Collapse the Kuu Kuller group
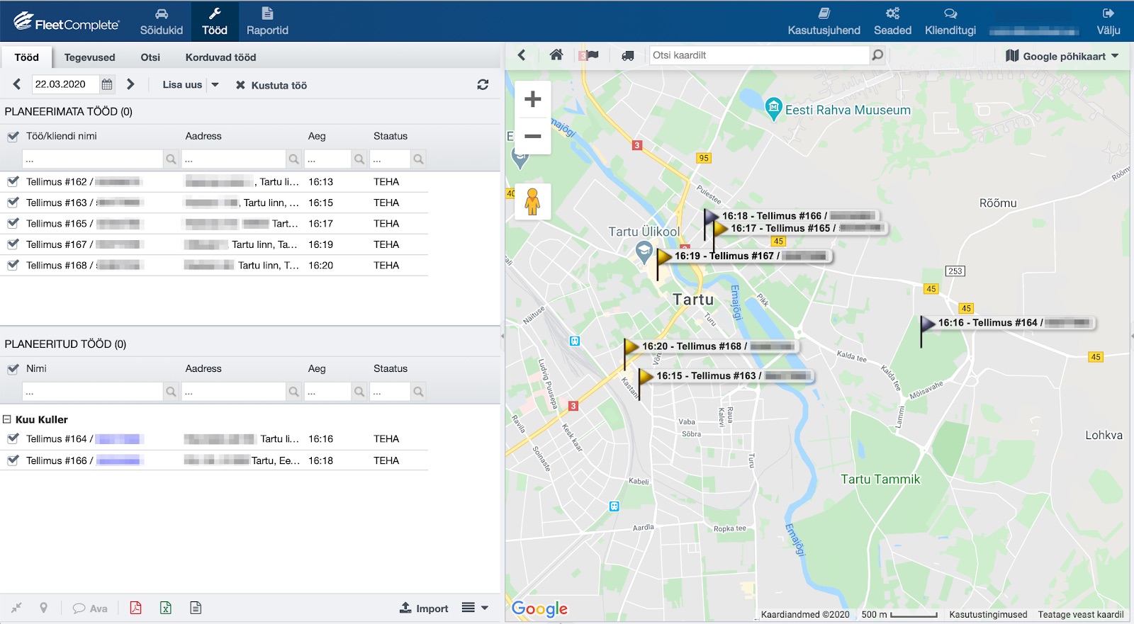The height and width of the screenshot is (624, 1134). coord(7,419)
